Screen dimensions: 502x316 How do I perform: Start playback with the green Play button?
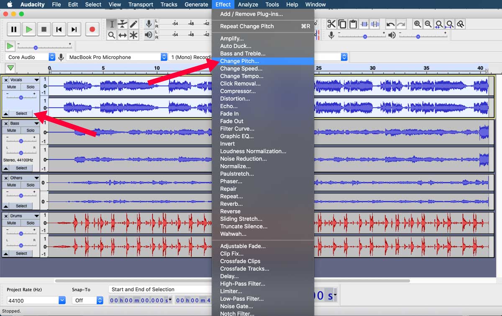[x=29, y=29]
